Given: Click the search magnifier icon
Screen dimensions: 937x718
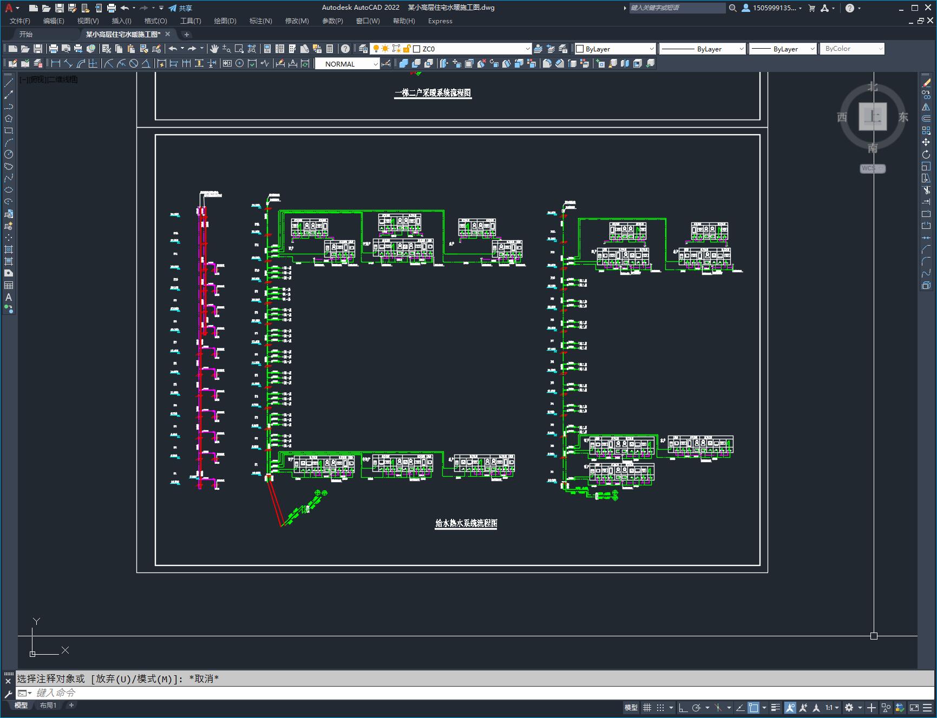Looking at the screenshot, I should click(732, 8).
